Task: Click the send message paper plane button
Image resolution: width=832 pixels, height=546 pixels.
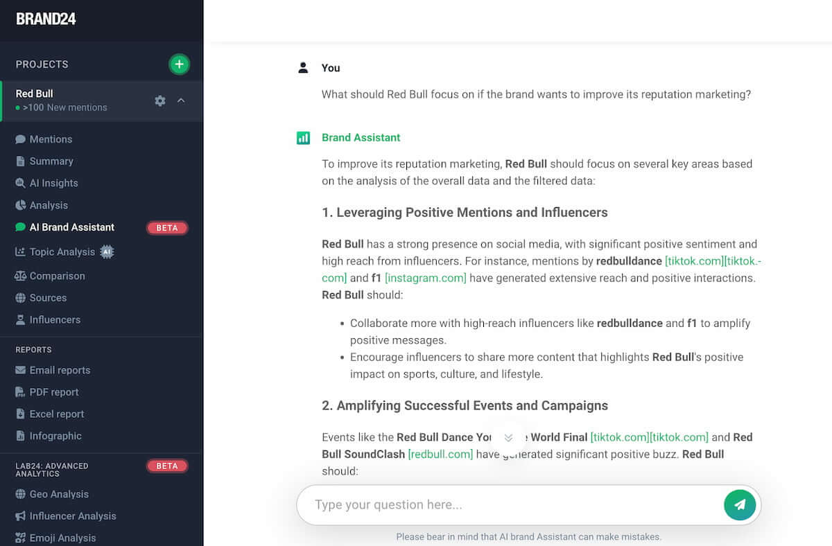Action: (x=739, y=504)
